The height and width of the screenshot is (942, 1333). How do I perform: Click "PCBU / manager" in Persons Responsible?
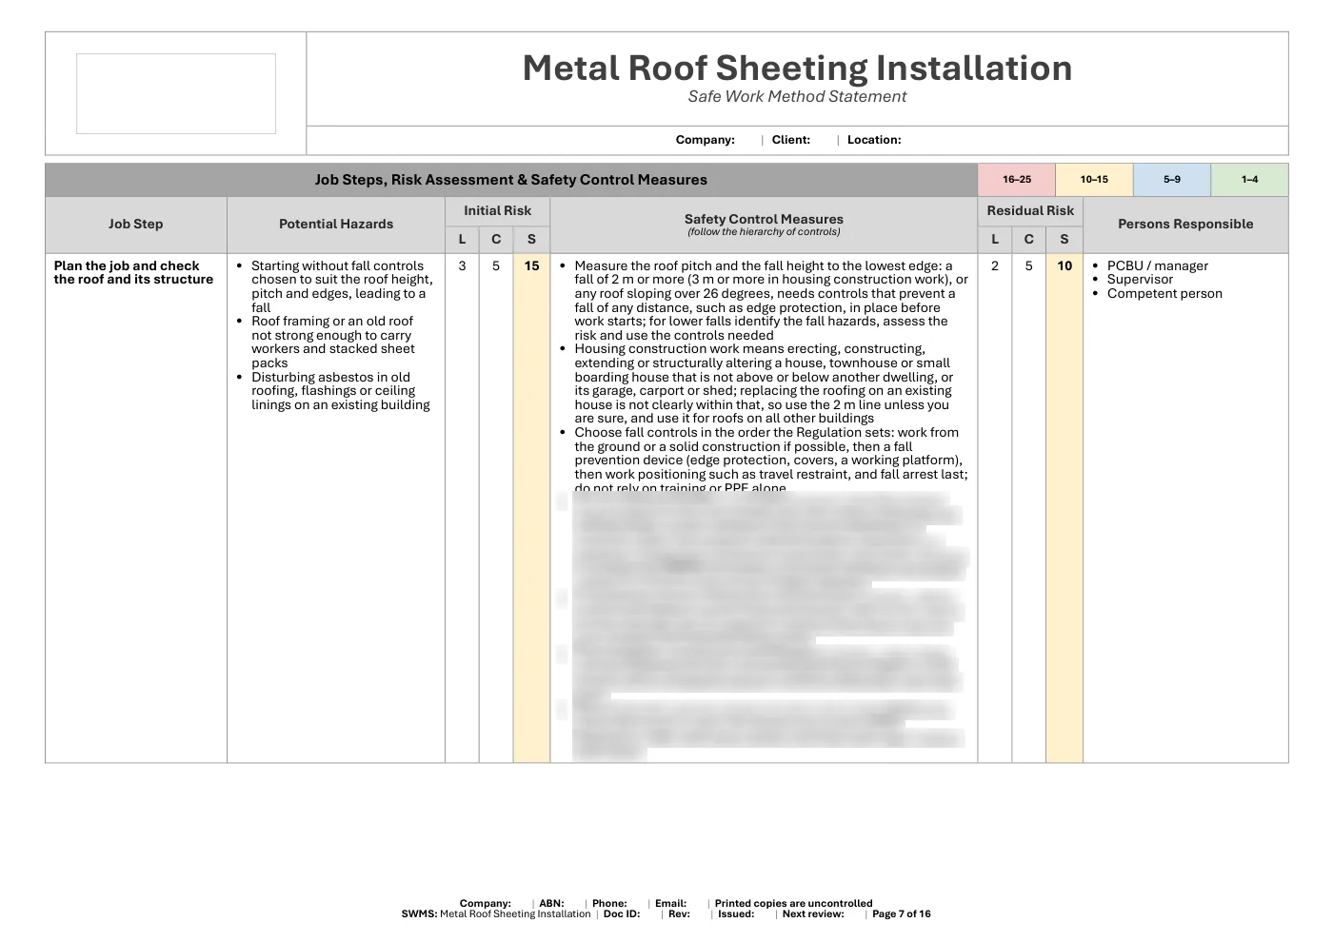(1158, 266)
